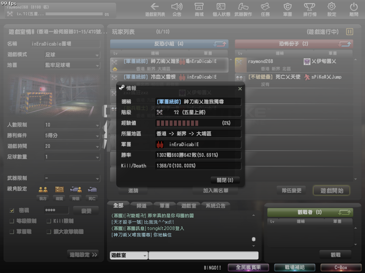Click the 關閉(B) button in dialog
This screenshot has height=273, width=365.
225,180
